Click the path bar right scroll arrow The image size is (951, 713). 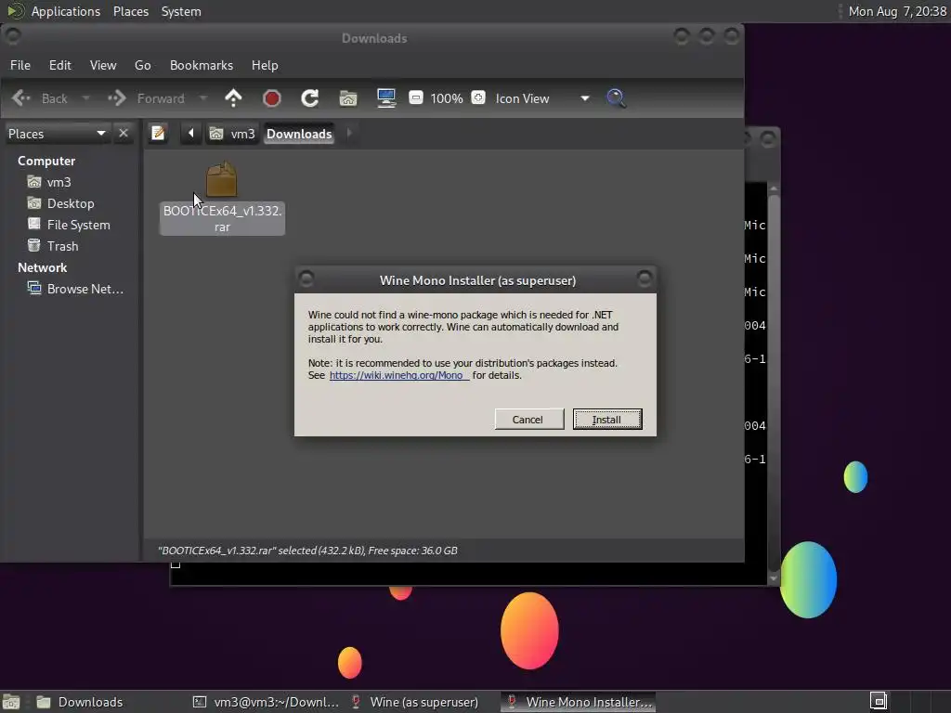click(349, 133)
